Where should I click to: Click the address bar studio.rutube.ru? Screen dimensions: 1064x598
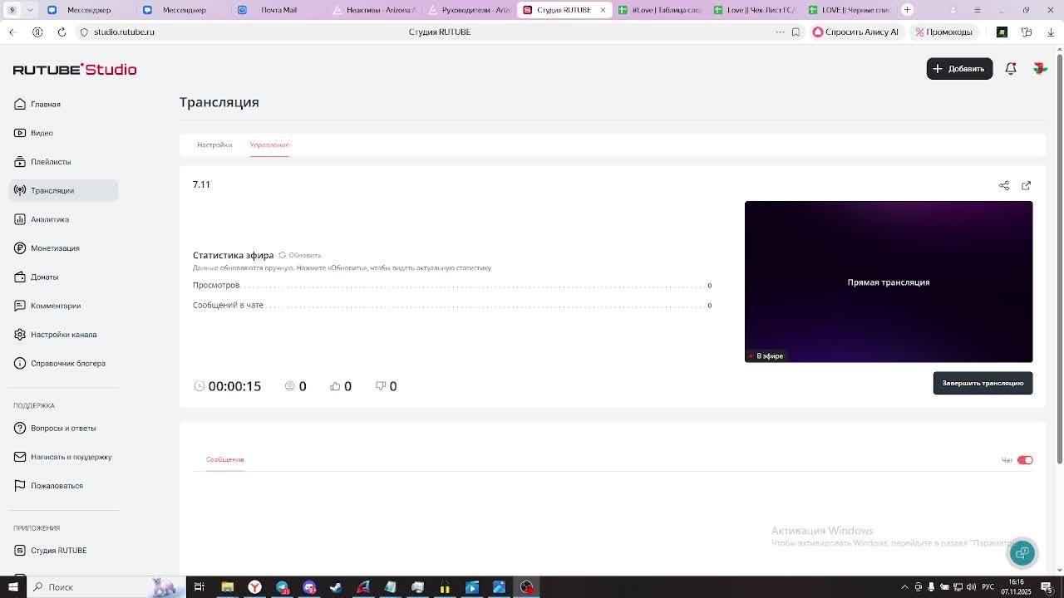coord(124,32)
